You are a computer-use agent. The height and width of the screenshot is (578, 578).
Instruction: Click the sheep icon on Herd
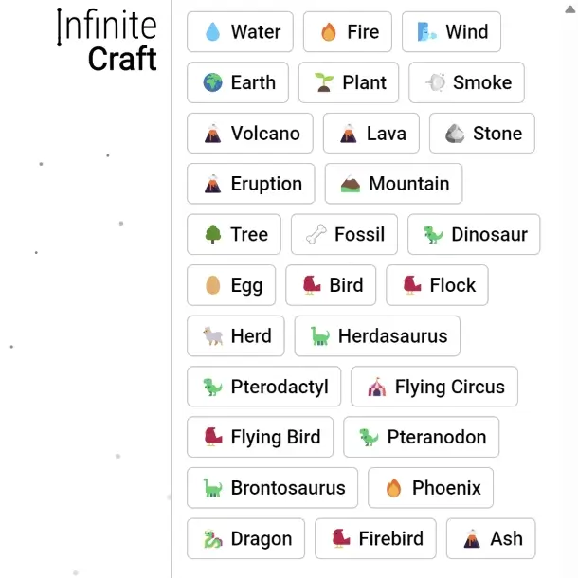tap(212, 335)
